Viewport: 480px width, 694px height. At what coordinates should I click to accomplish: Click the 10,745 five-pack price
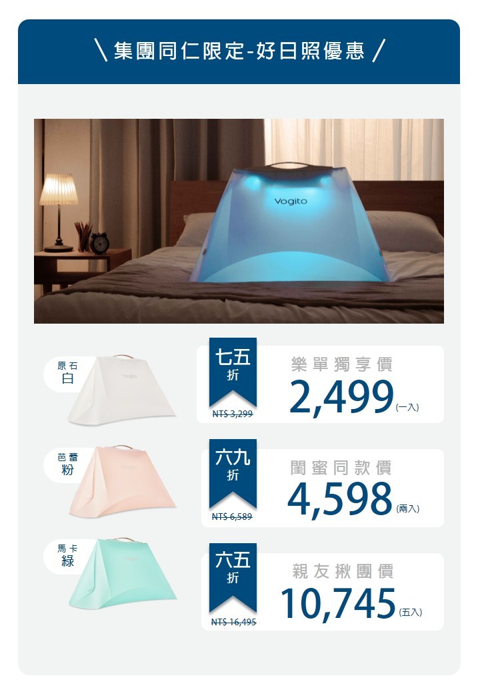[338, 603]
